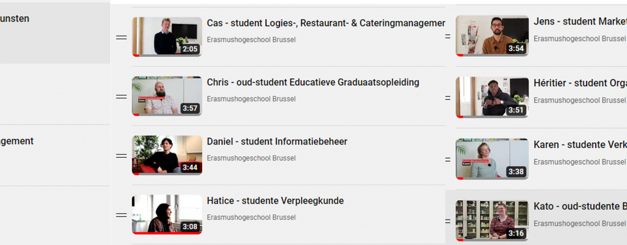Screen dimensions: 627x245
Task: Open Erasmushogeschool Brussel channel under Cas video
Action: point(251,40)
